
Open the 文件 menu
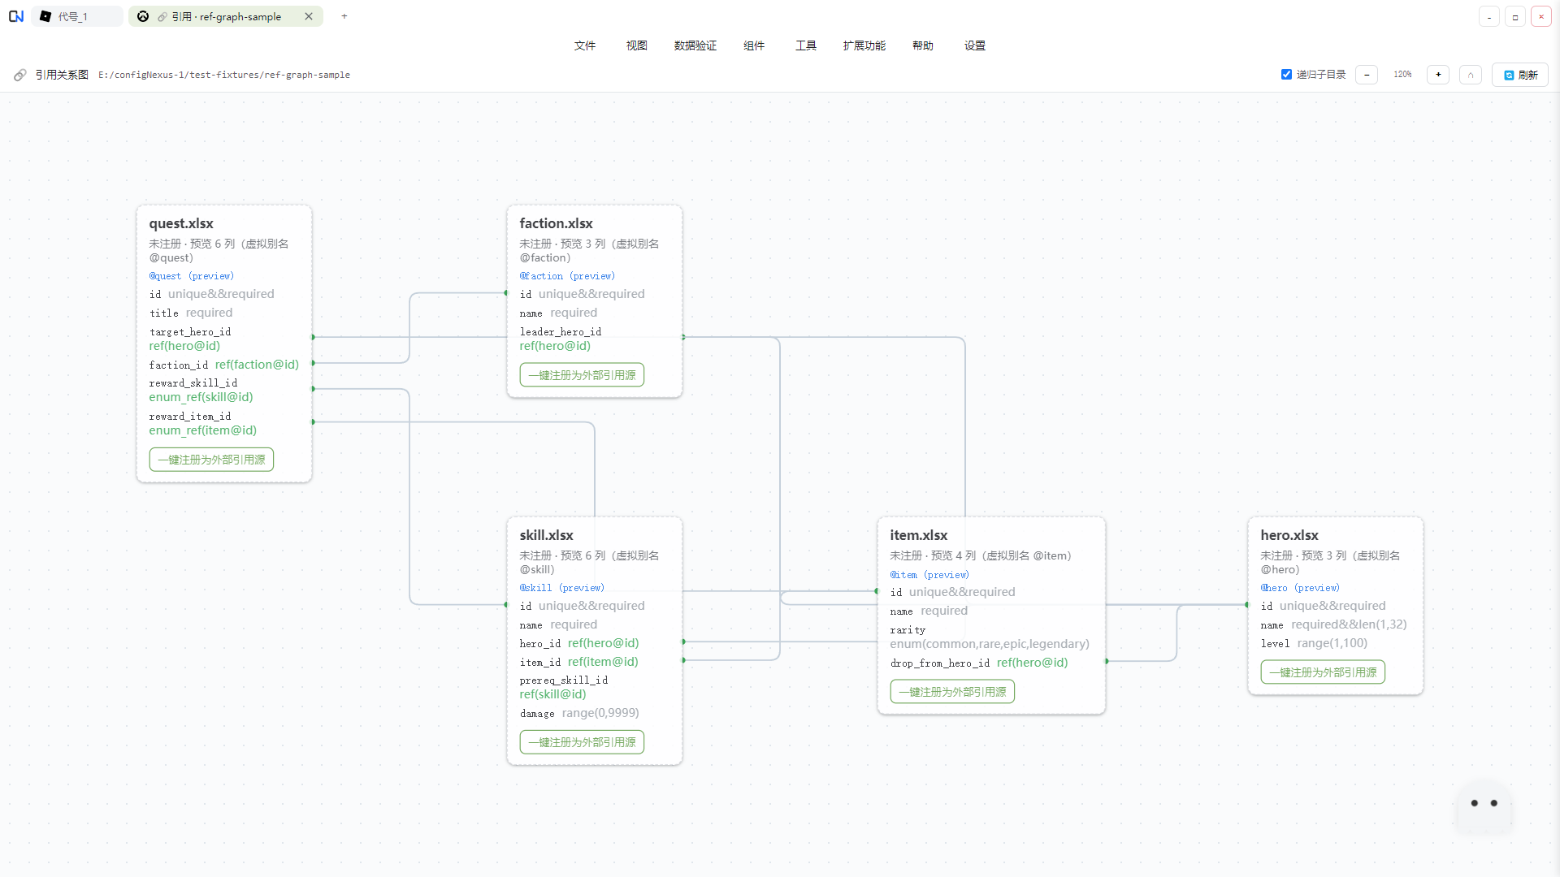[x=585, y=45]
